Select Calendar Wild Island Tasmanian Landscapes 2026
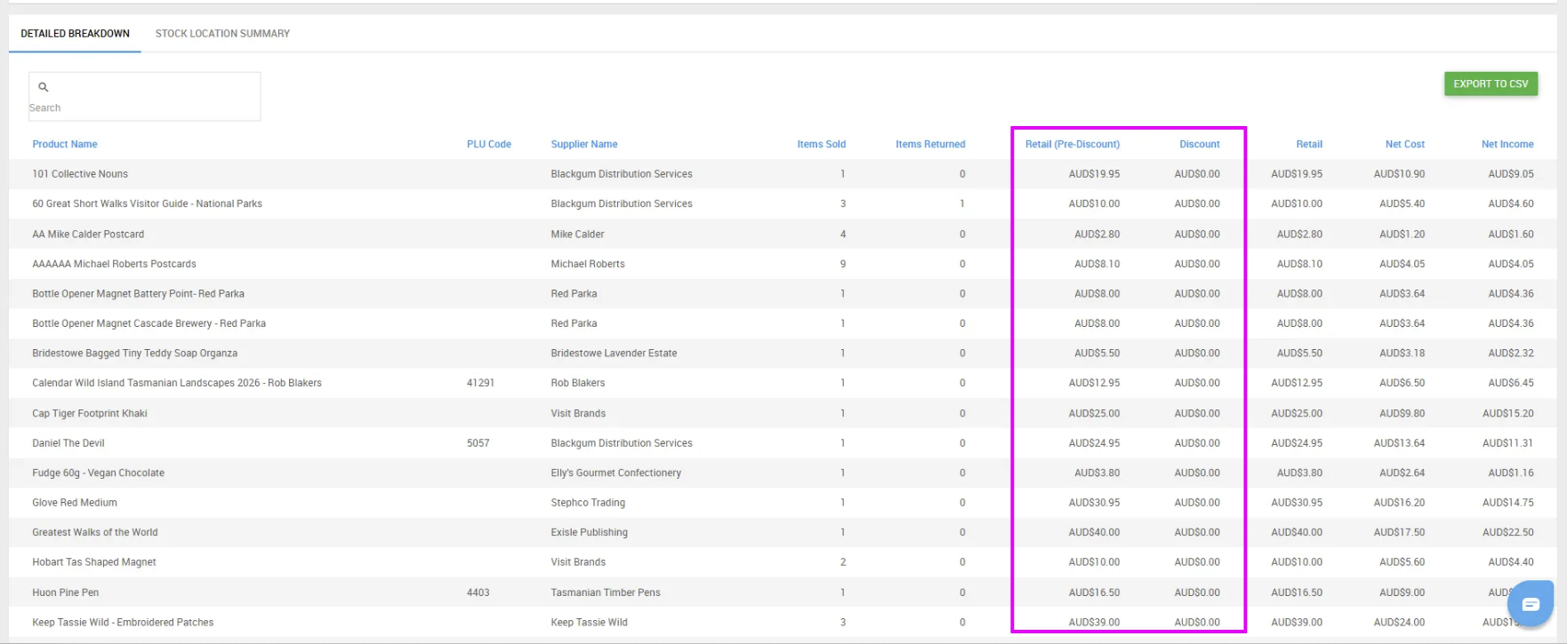1567x644 pixels. [177, 383]
